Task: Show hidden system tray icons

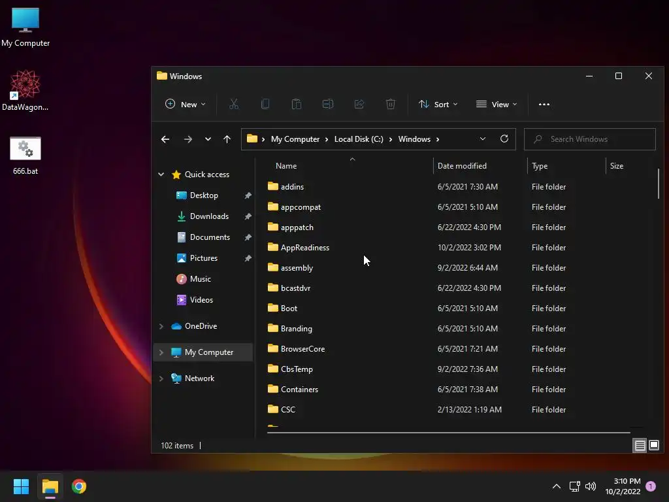Action: tap(557, 486)
